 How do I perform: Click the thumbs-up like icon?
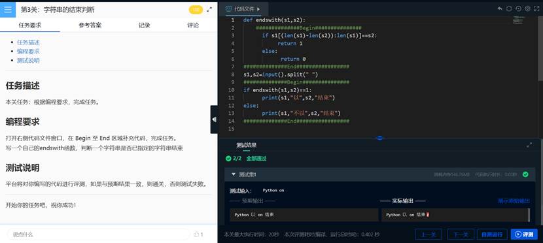click(x=196, y=235)
